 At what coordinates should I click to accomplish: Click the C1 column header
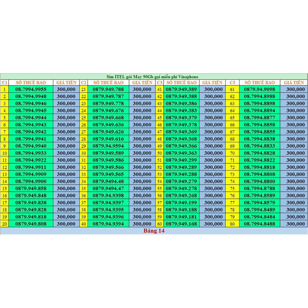pos(5,82)
